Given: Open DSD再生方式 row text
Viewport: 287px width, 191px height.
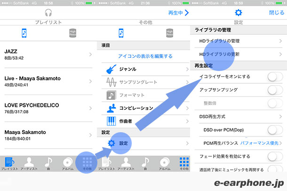Looking at the screenshot, I should [x=212, y=117].
